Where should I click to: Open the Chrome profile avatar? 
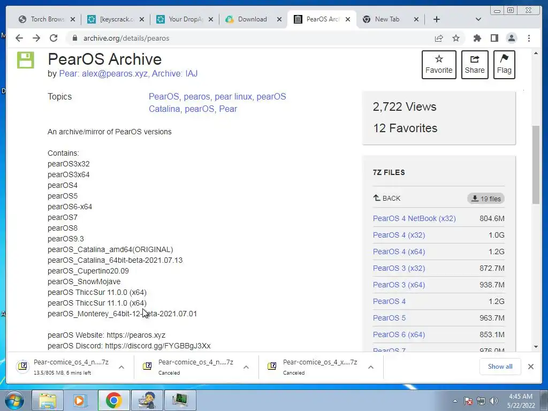pos(512,38)
